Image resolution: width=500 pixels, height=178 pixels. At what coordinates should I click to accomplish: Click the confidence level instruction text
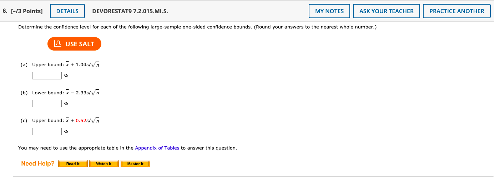(x=197, y=27)
